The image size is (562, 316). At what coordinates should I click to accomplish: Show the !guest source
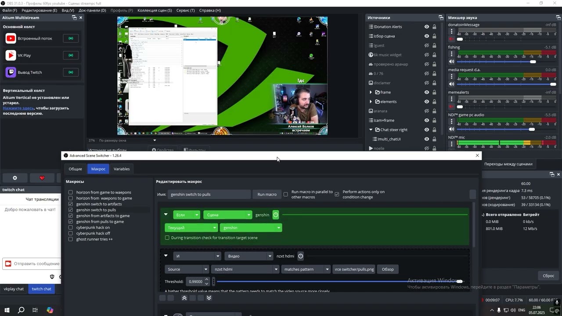[x=426, y=45]
